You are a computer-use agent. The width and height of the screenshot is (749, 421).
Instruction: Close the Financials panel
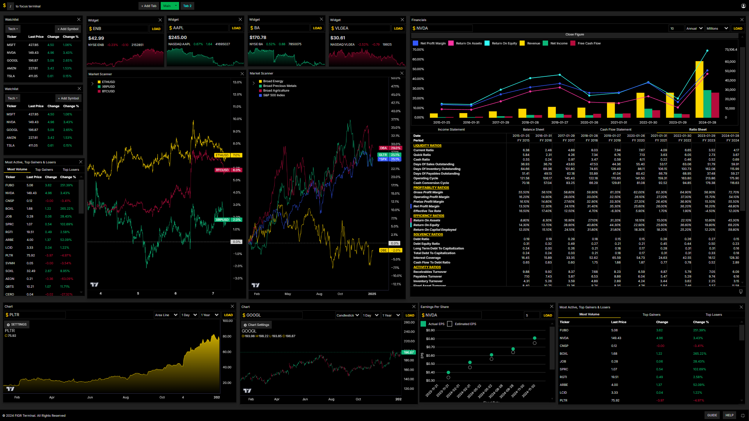(x=742, y=19)
